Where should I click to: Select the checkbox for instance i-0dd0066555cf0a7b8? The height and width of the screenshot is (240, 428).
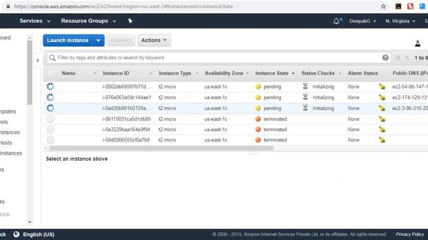(x=50, y=140)
